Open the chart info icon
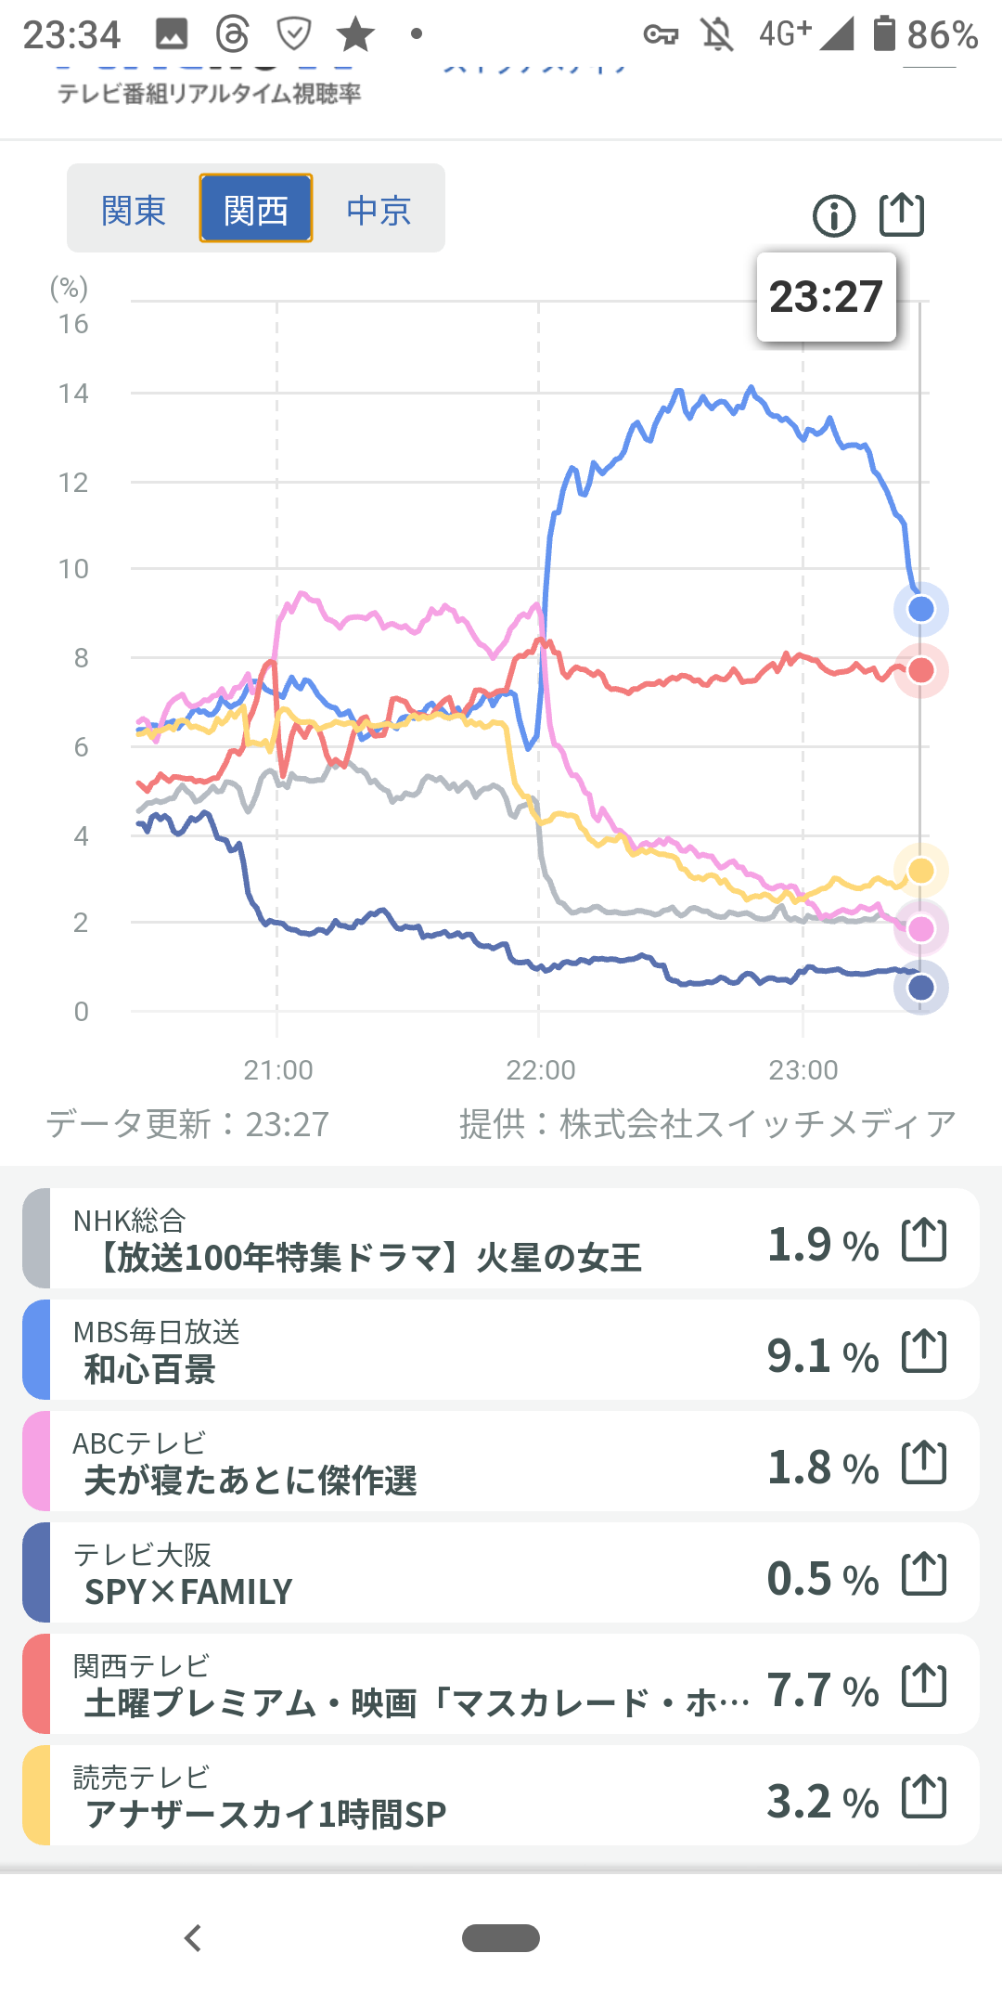 (x=833, y=216)
